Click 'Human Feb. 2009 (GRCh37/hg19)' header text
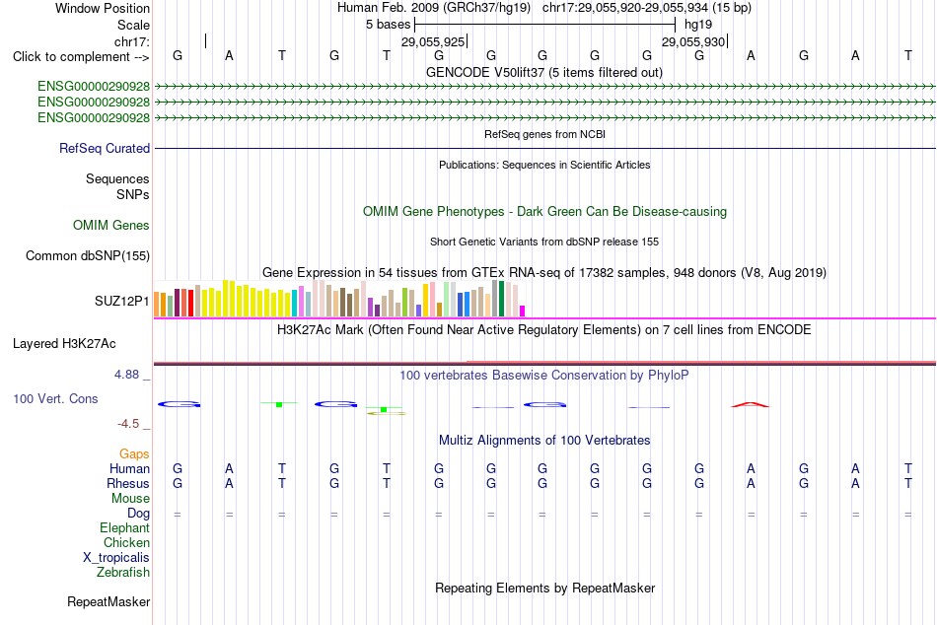Viewport: 937px width, 625px height. click(433, 8)
